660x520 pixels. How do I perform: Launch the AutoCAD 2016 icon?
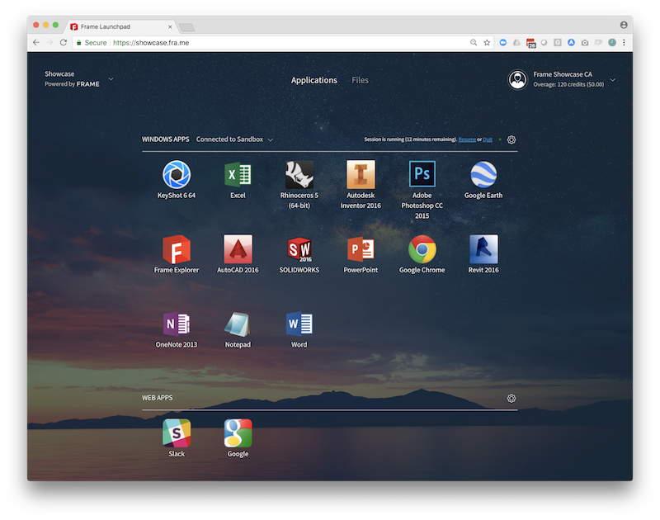click(x=238, y=248)
